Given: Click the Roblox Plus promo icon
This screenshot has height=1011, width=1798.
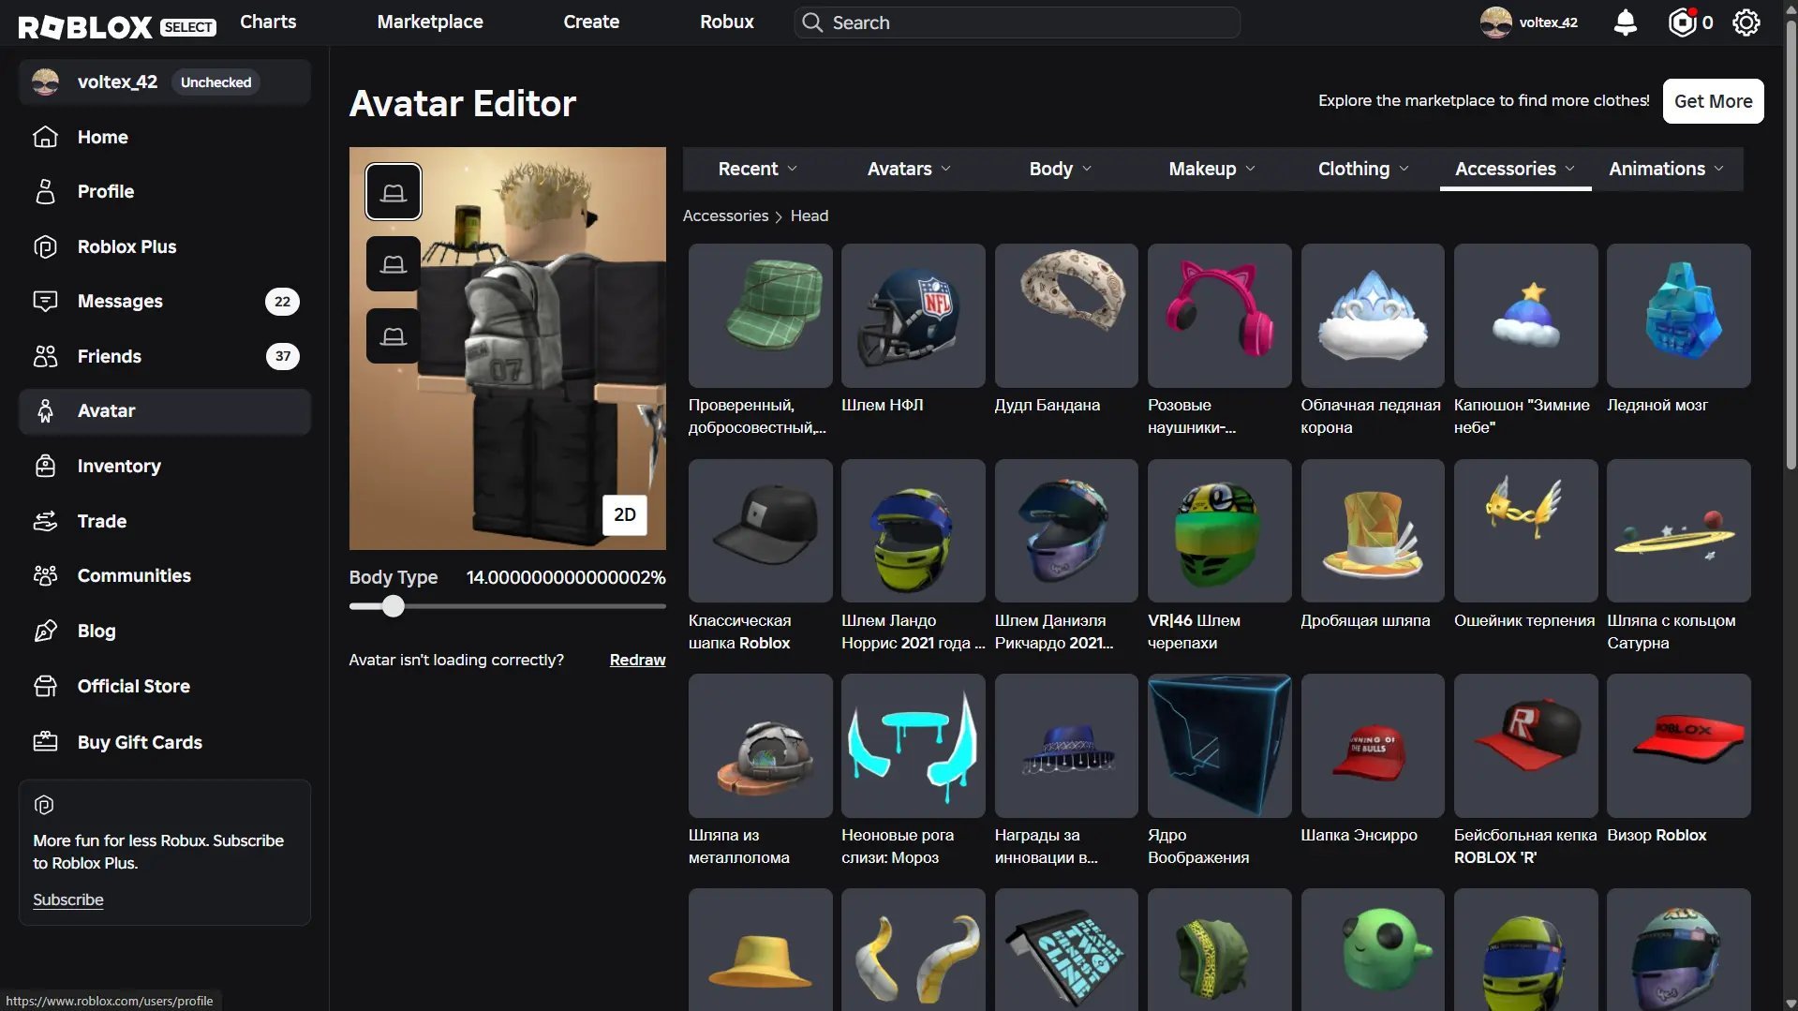Looking at the screenshot, I should [x=44, y=805].
